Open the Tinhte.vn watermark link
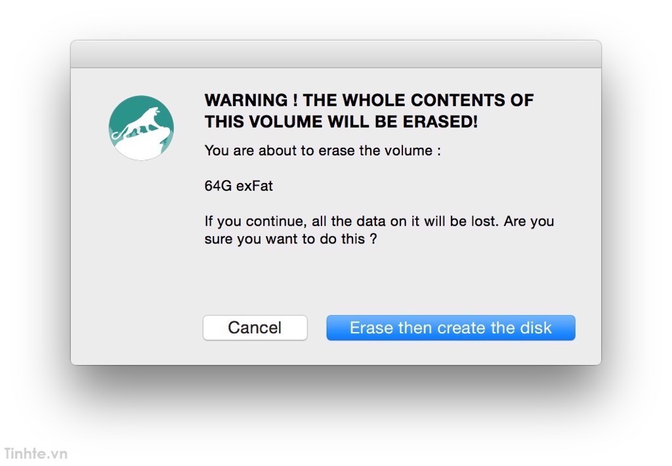Screen dimensions: 672x466 coord(35,454)
